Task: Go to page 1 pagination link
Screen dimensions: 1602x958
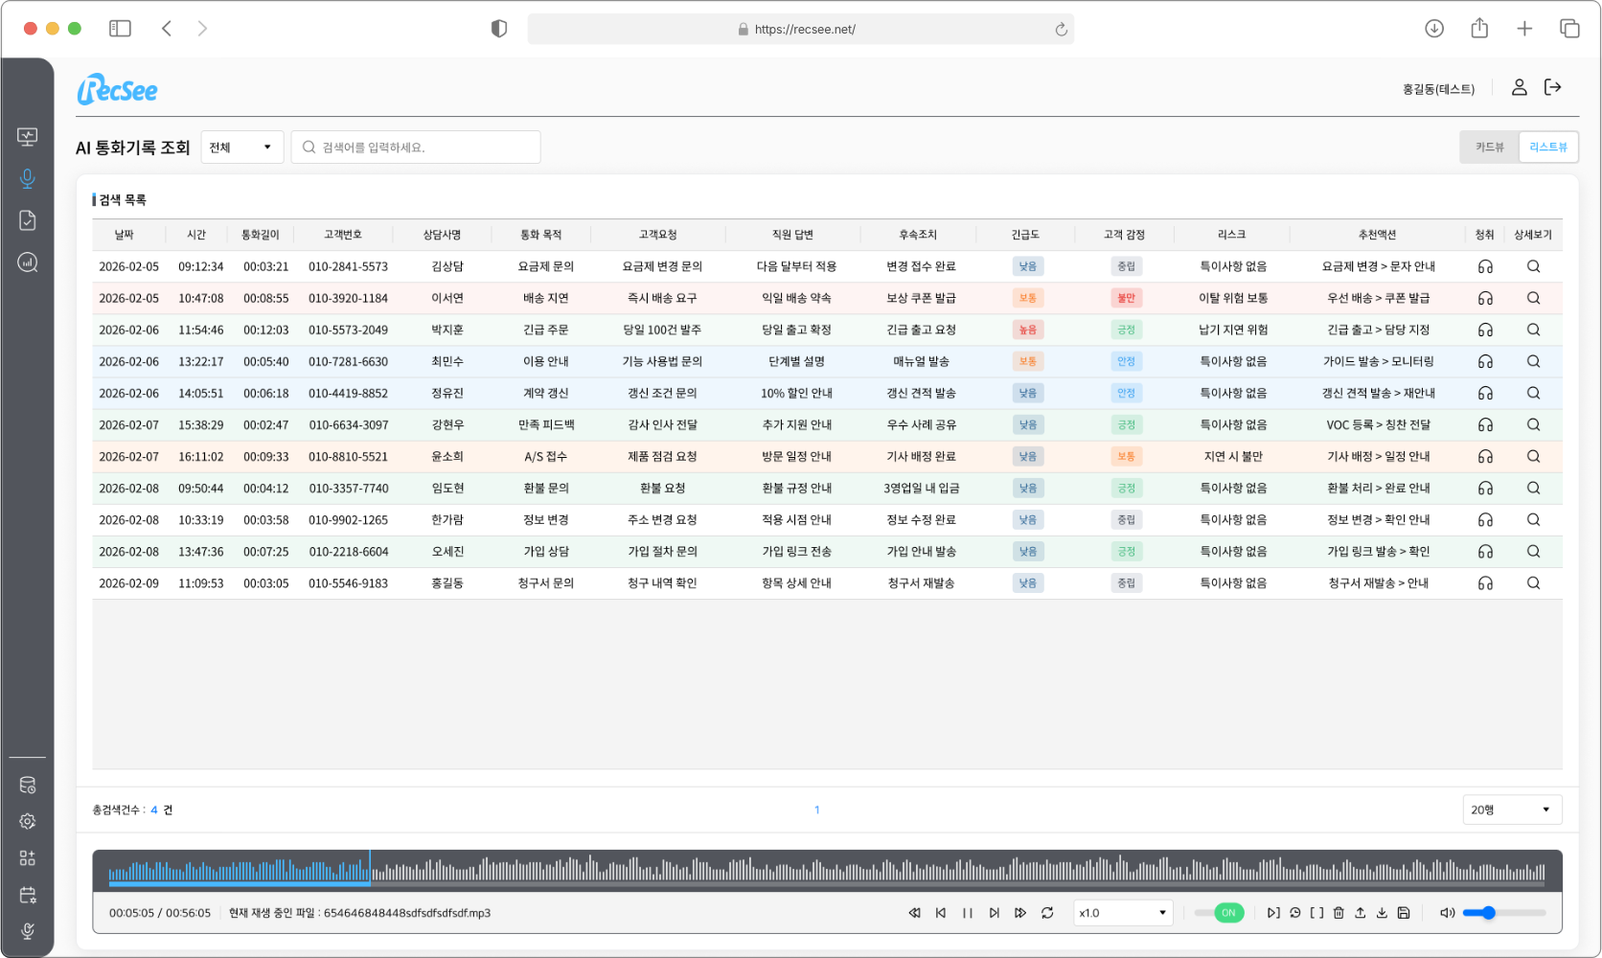Action: click(x=816, y=810)
